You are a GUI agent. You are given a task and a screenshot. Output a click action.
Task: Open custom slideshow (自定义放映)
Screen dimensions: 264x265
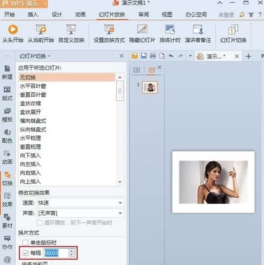71,33
